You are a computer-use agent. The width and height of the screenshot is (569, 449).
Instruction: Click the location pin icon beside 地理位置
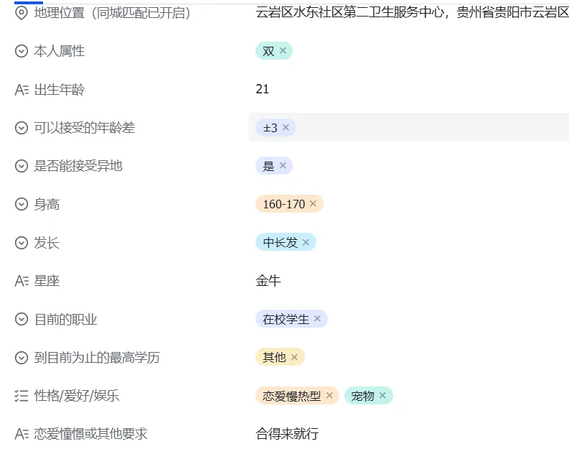pos(22,13)
